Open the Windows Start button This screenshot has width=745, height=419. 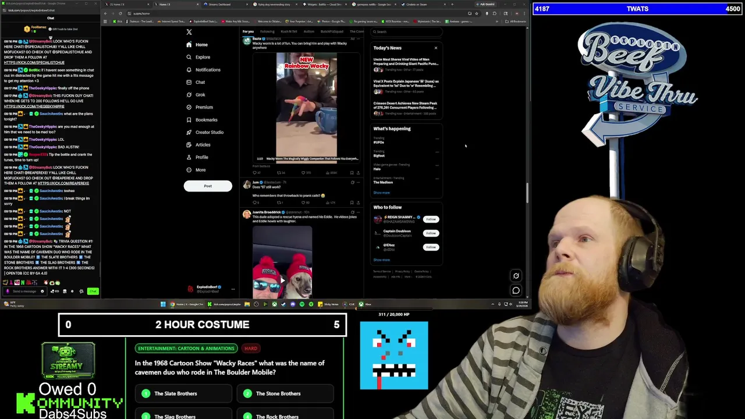(x=163, y=304)
